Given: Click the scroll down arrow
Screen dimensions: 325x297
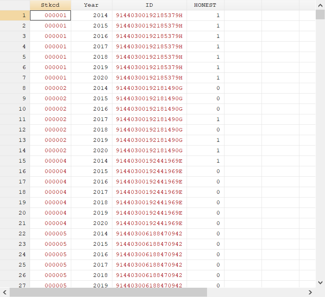Looking at the screenshot, I should 320,283.
